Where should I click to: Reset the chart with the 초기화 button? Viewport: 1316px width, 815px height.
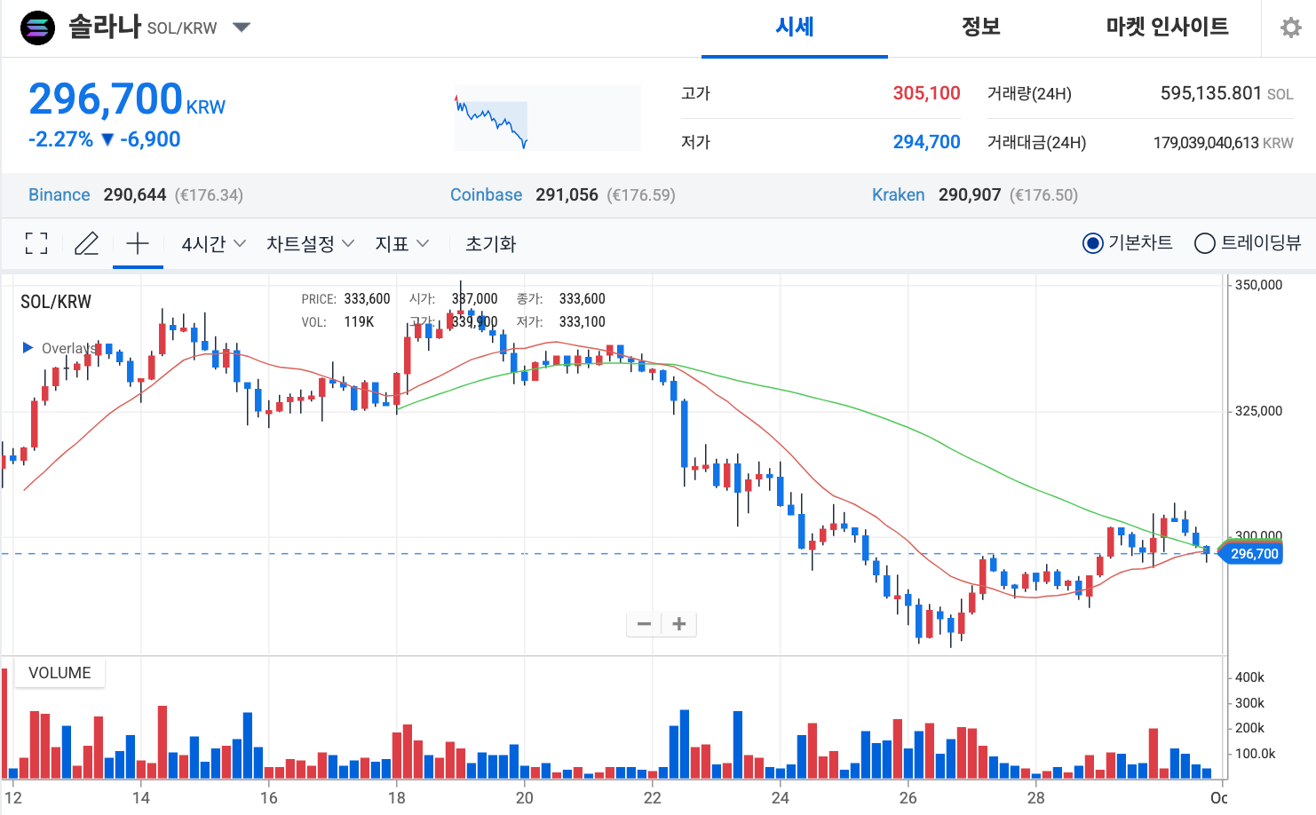(490, 243)
